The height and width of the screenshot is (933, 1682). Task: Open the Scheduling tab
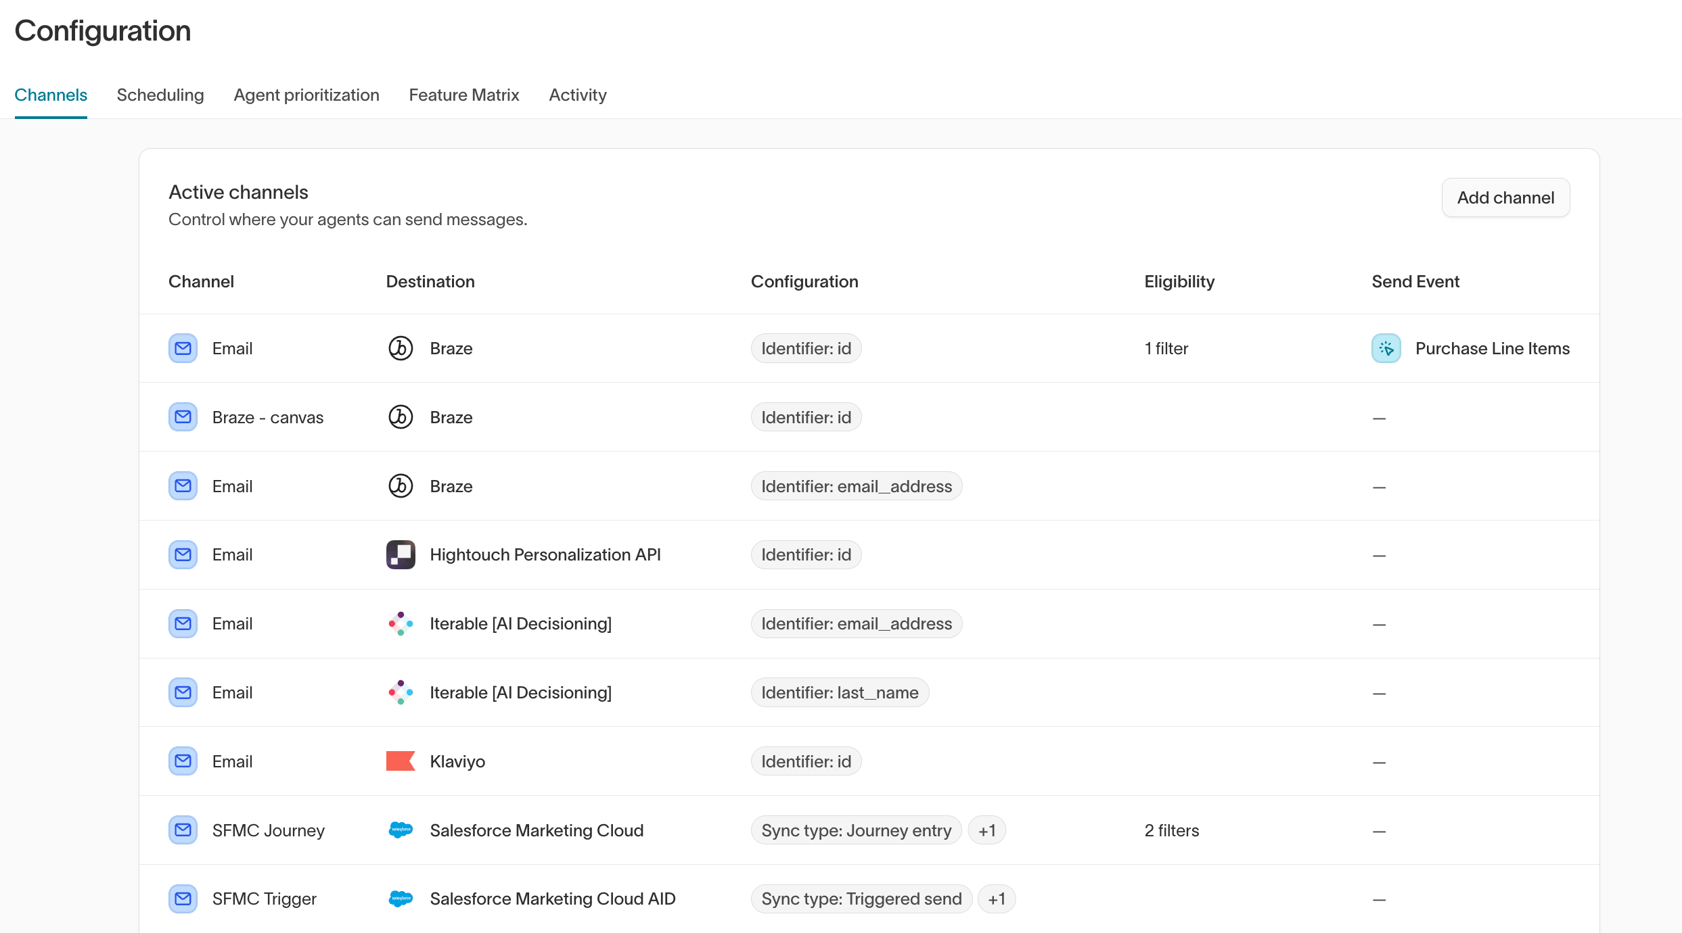(160, 95)
